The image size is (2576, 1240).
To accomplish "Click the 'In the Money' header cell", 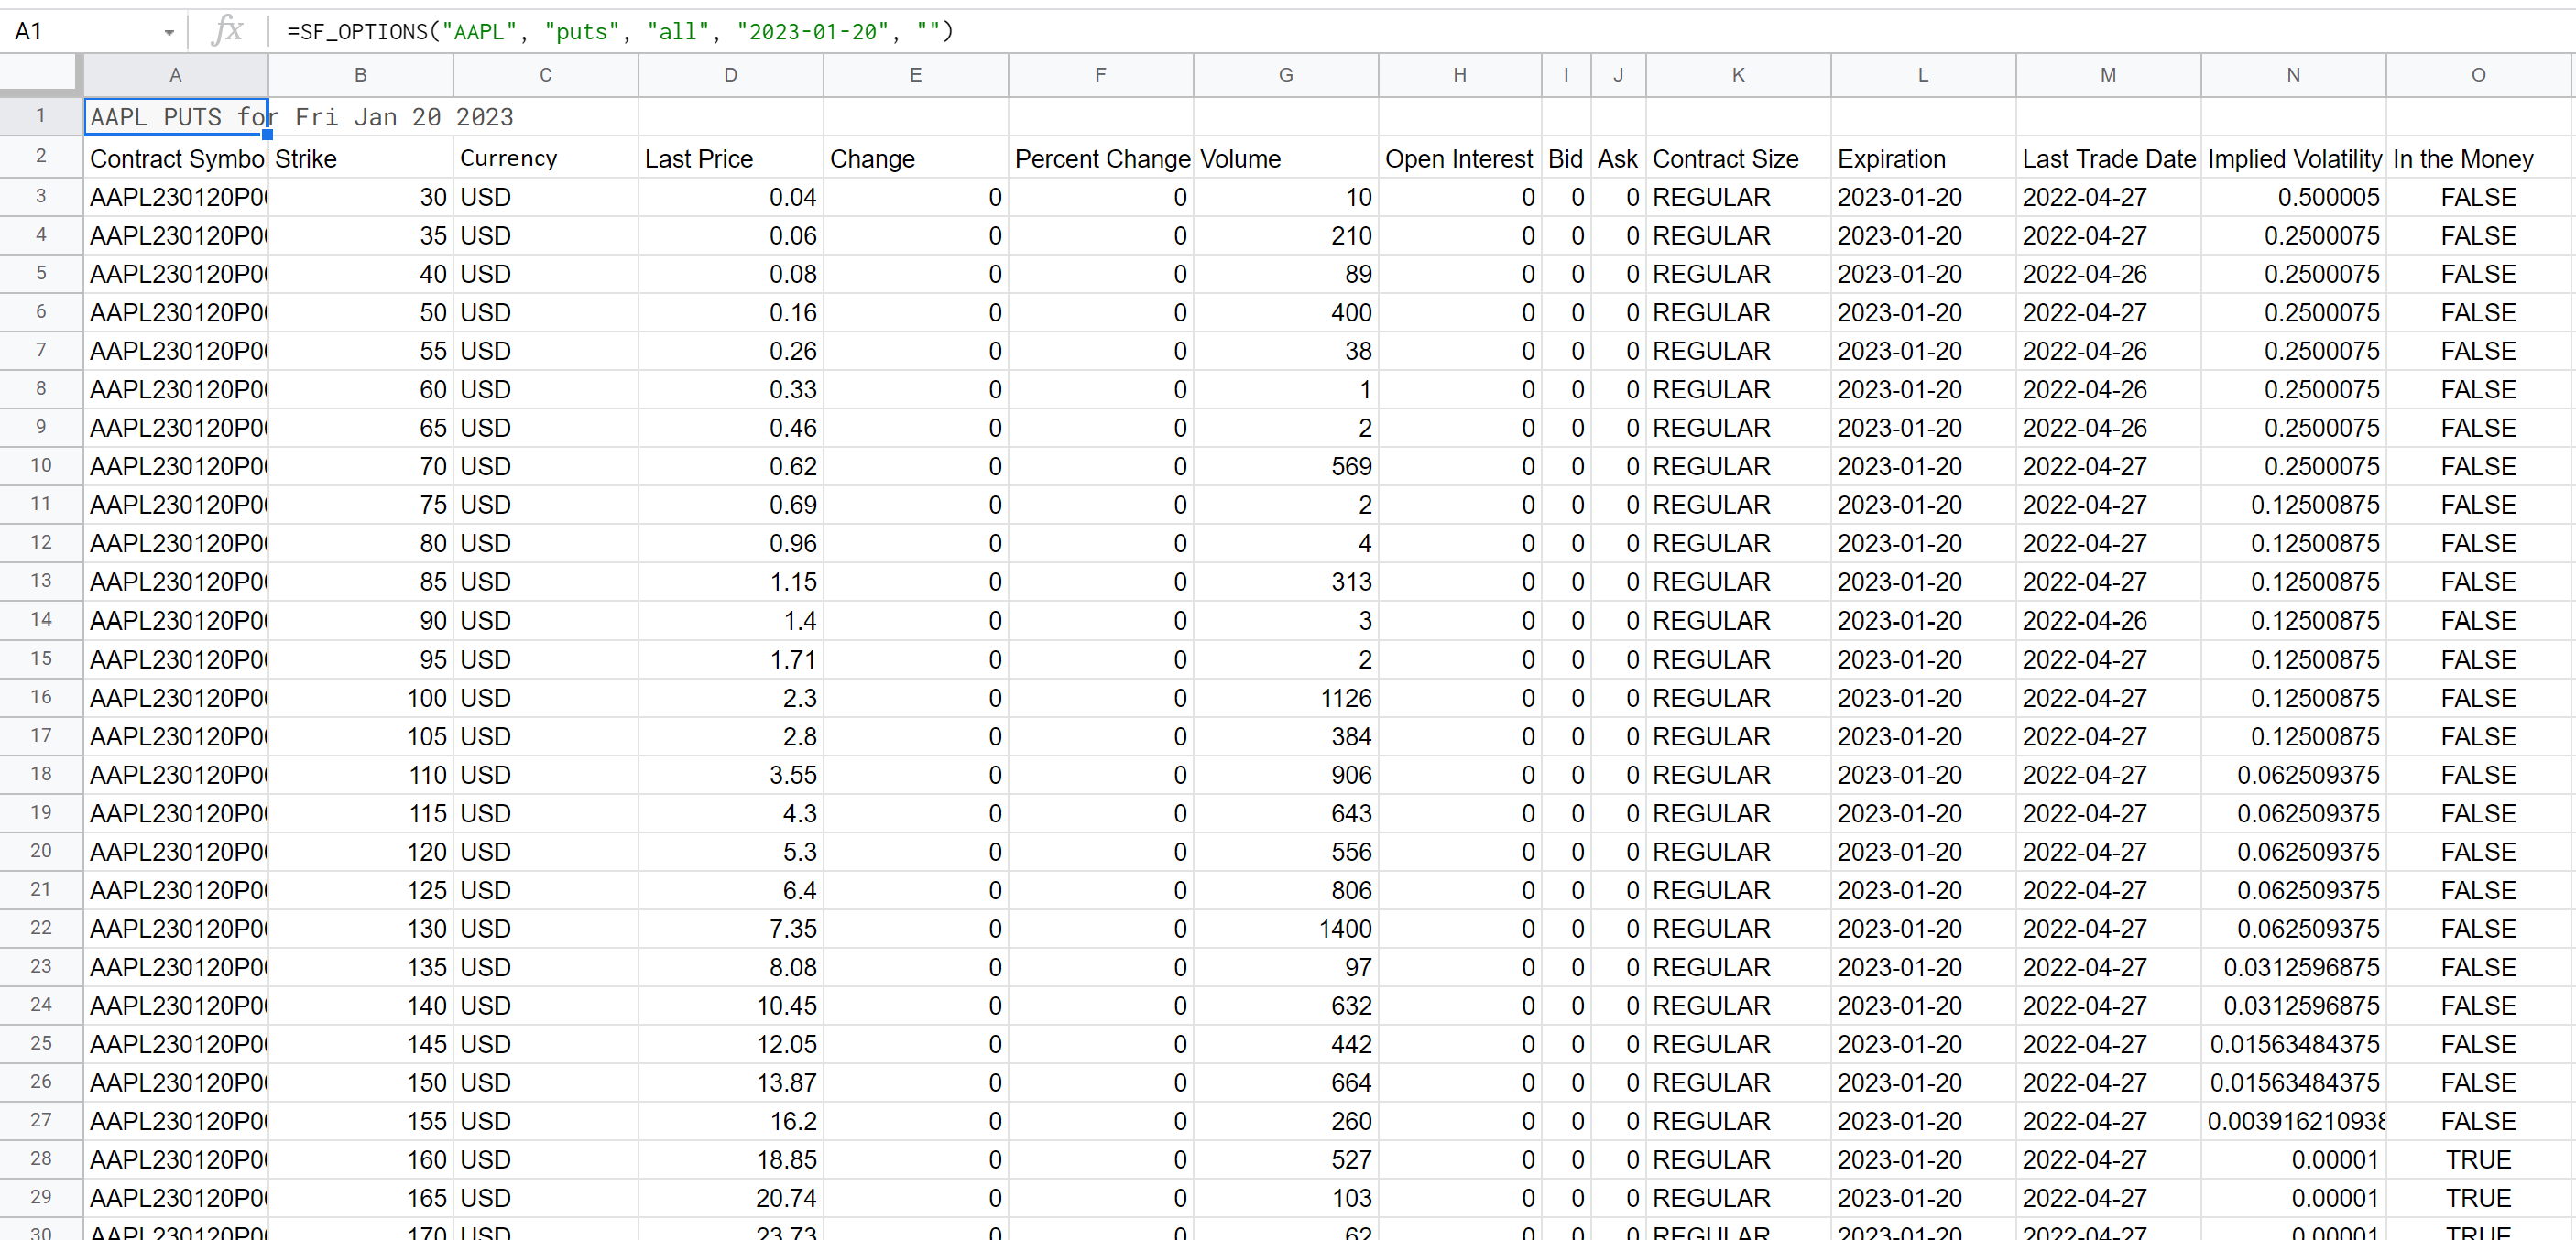I will (2478, 158).
